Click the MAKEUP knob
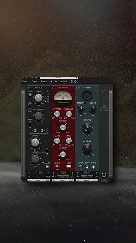The height and width of the screenshot is (243, 136). tap(63, 154)
